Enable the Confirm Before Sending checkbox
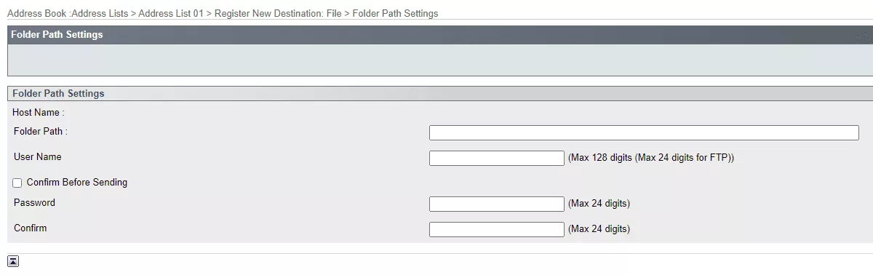The width and height of the screenshot is (873, 275). coord(17,183)
